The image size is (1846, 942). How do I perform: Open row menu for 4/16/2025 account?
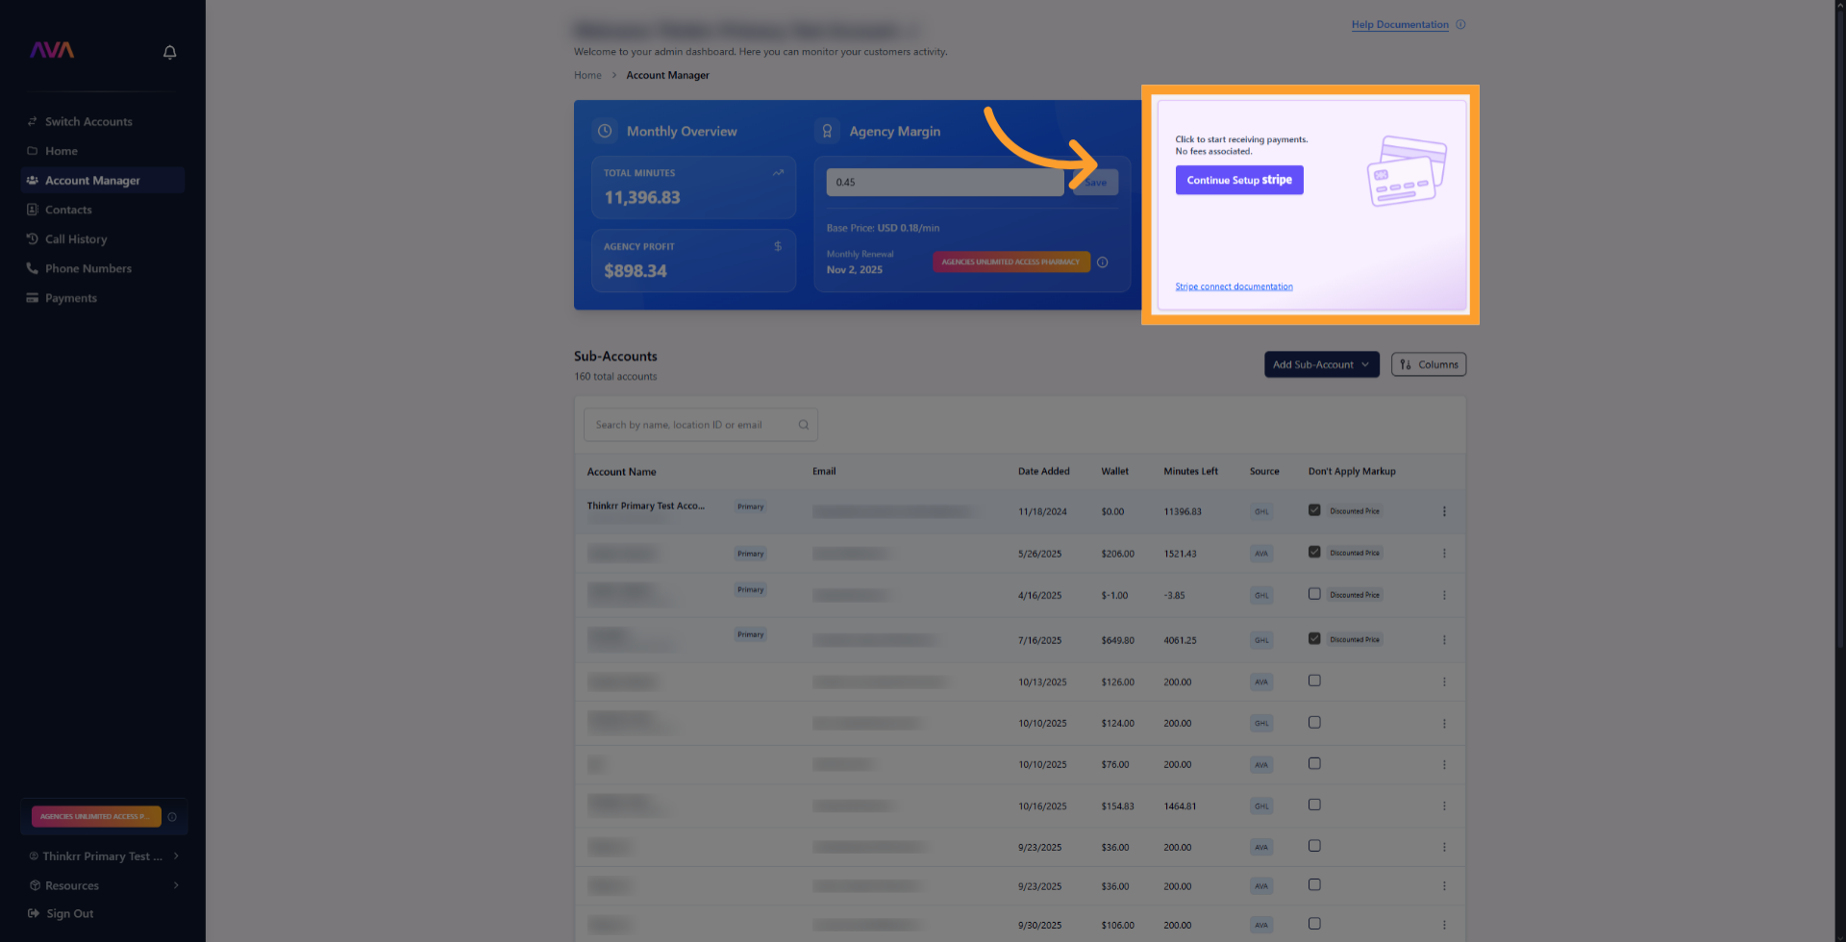pyautogui.click(x=1444, y=596)
